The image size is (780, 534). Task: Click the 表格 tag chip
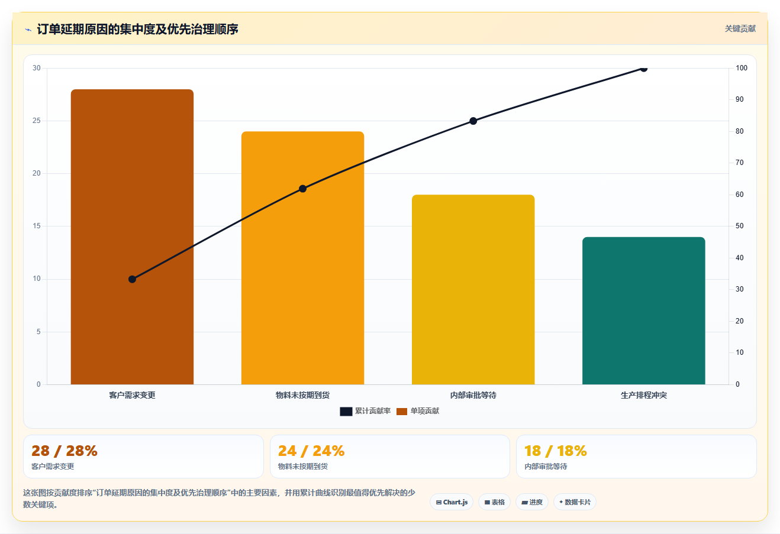[x=494, y=502]
